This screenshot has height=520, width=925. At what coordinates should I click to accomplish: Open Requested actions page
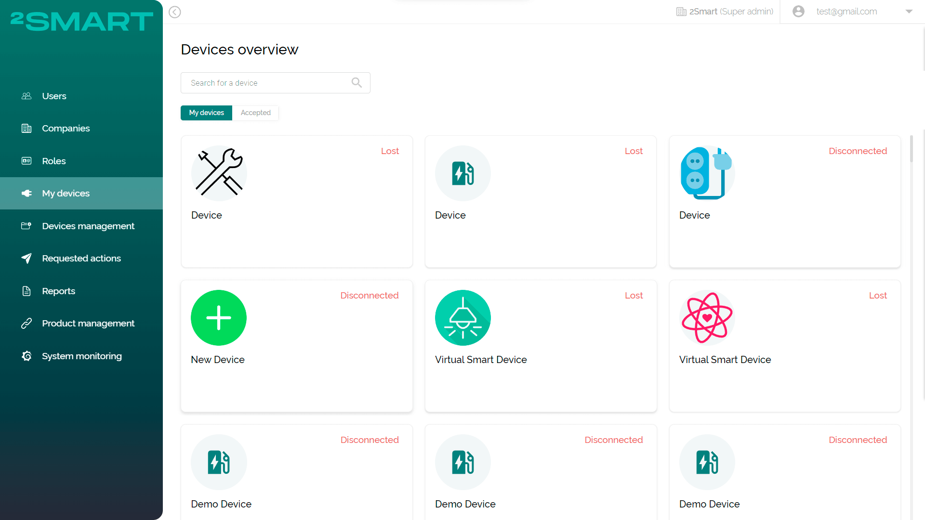81,258
